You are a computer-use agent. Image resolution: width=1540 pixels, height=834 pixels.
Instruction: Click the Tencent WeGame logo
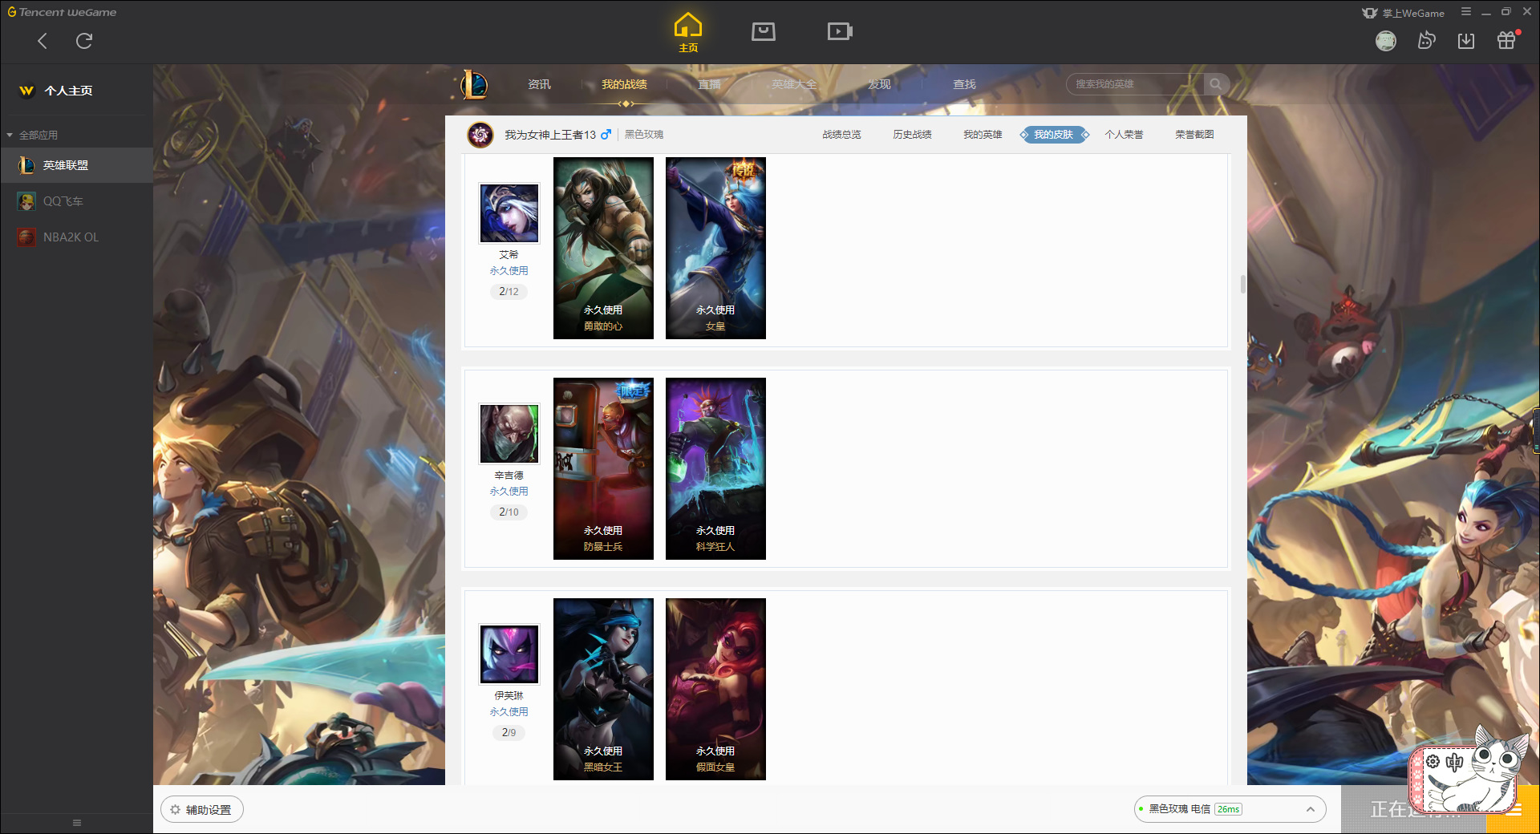tap(62, 12)
